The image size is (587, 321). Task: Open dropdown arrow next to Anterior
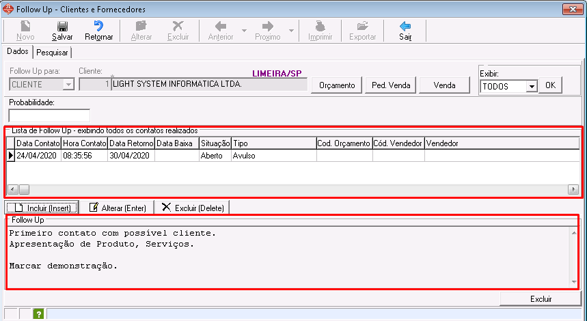coord(244,31)
